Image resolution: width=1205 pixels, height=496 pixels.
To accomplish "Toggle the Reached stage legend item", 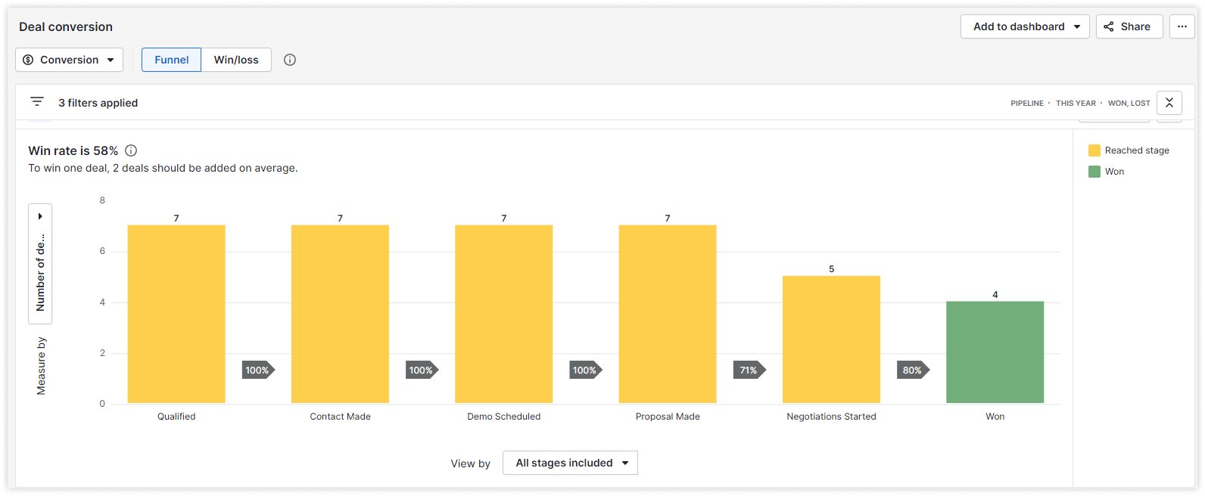I will (x=1129, y=150).
